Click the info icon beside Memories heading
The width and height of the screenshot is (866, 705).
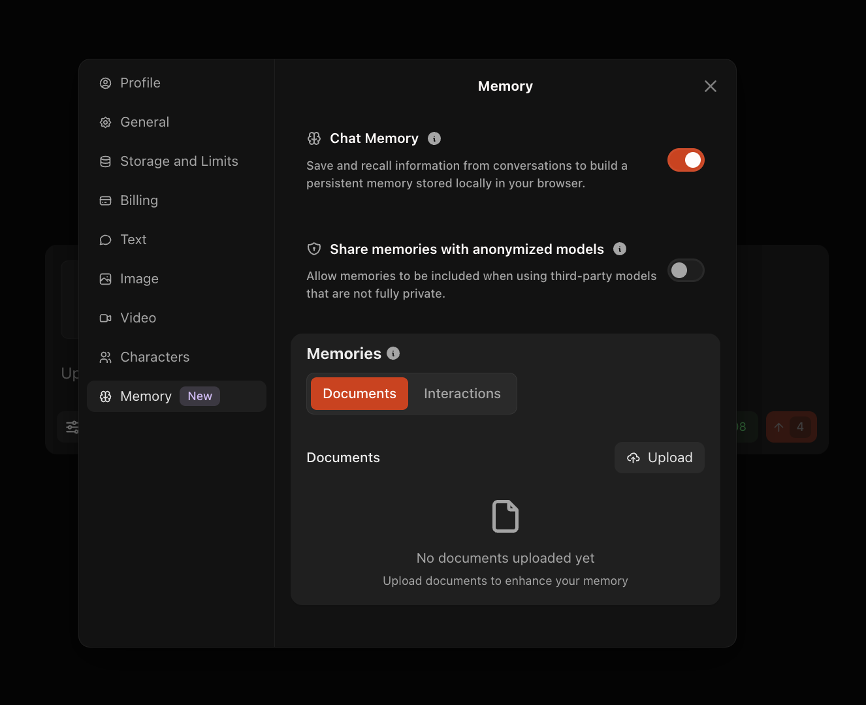click(393, 353)
